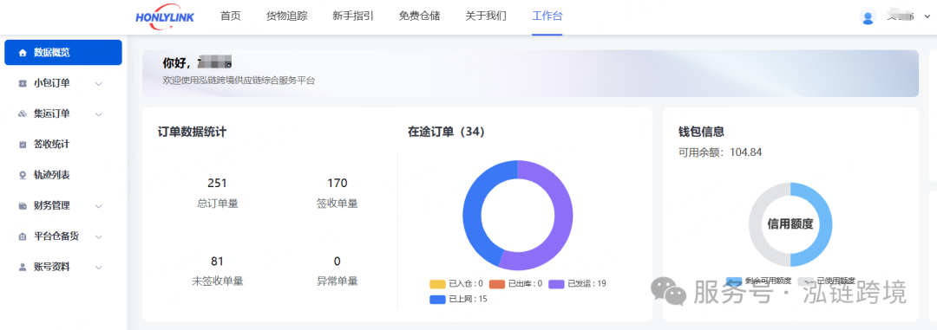Click the 集运订单 sidebar icon
The image size is (937, 330).
[x=23, y=114]
